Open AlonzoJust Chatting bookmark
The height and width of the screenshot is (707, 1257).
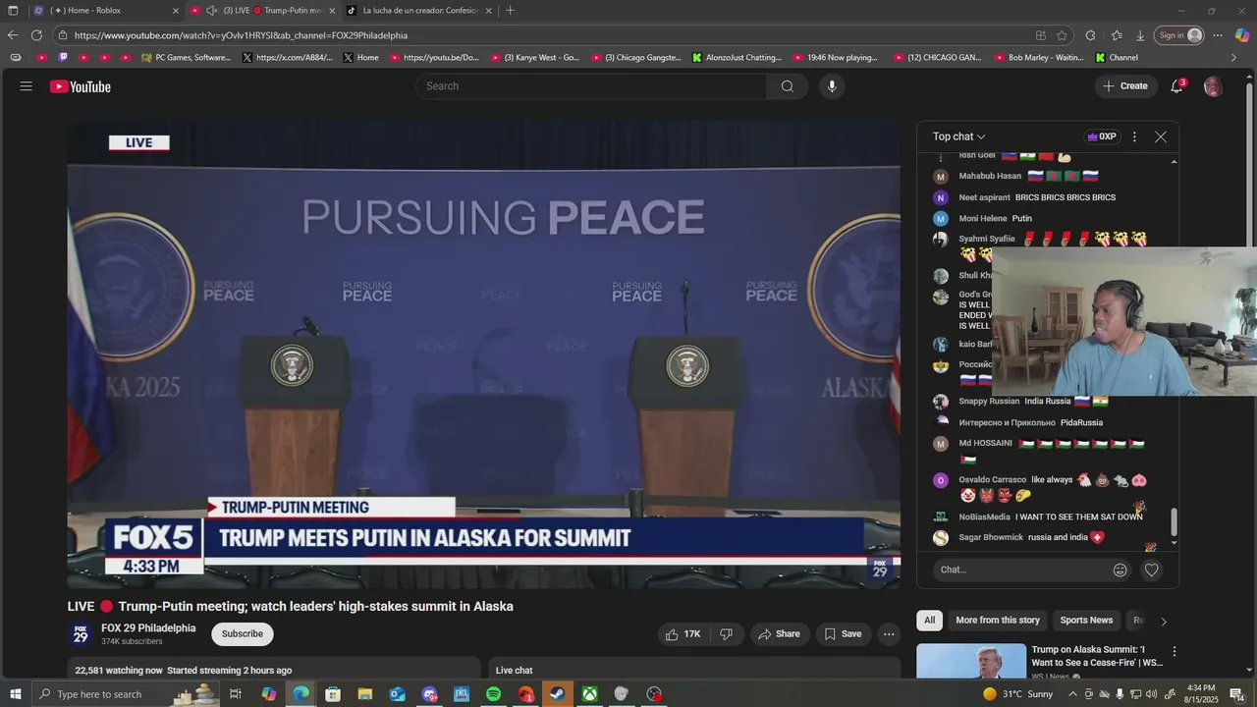click(x=738, y=58)
